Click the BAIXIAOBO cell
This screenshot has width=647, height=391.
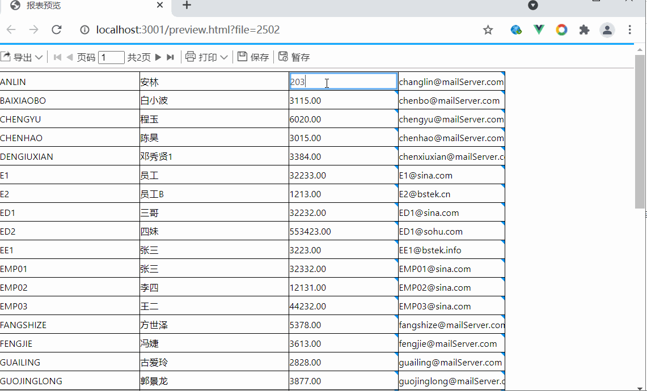click(70, 100)
